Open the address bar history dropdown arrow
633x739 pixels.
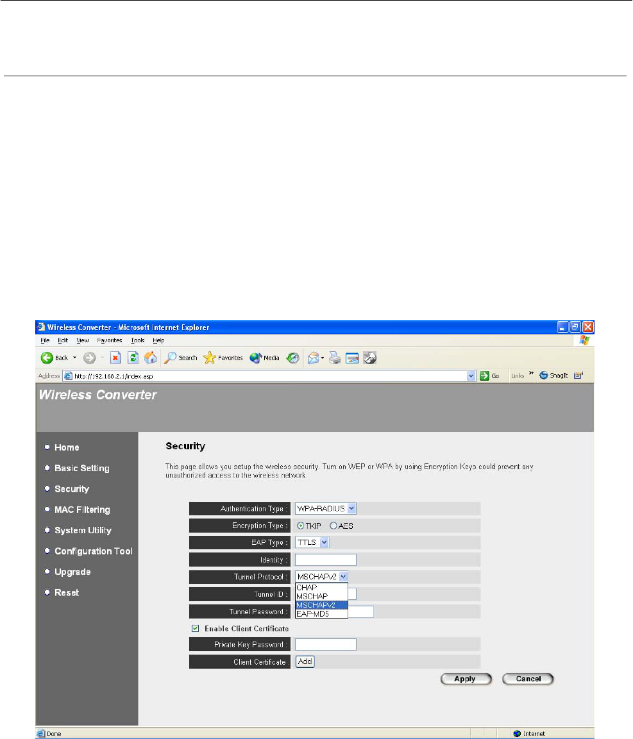(471, 376)
